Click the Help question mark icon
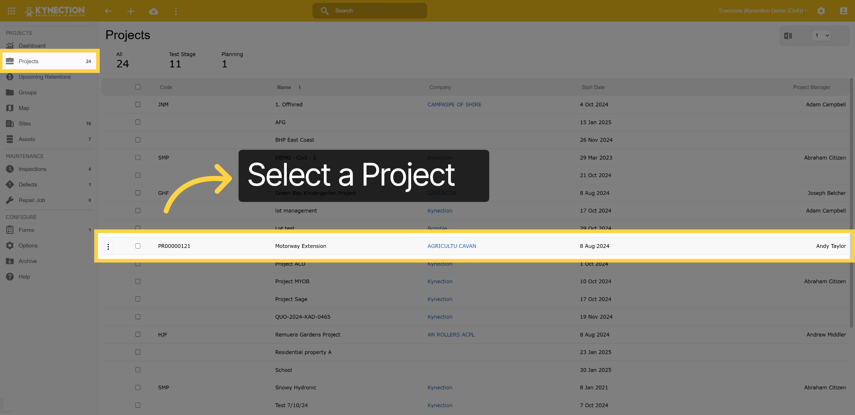This screenshot has height=415, width=855. (10, 277)
